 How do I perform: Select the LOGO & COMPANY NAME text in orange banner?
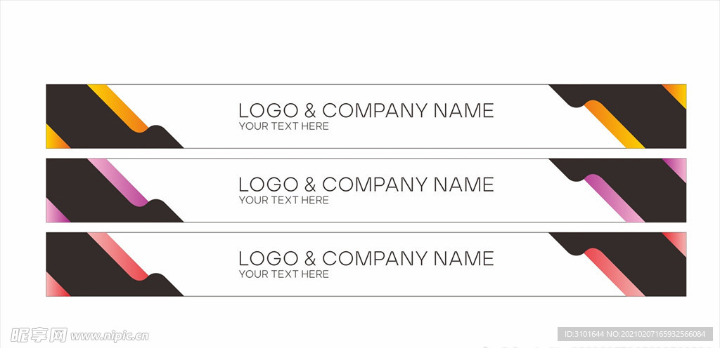(x=366, y=110)
